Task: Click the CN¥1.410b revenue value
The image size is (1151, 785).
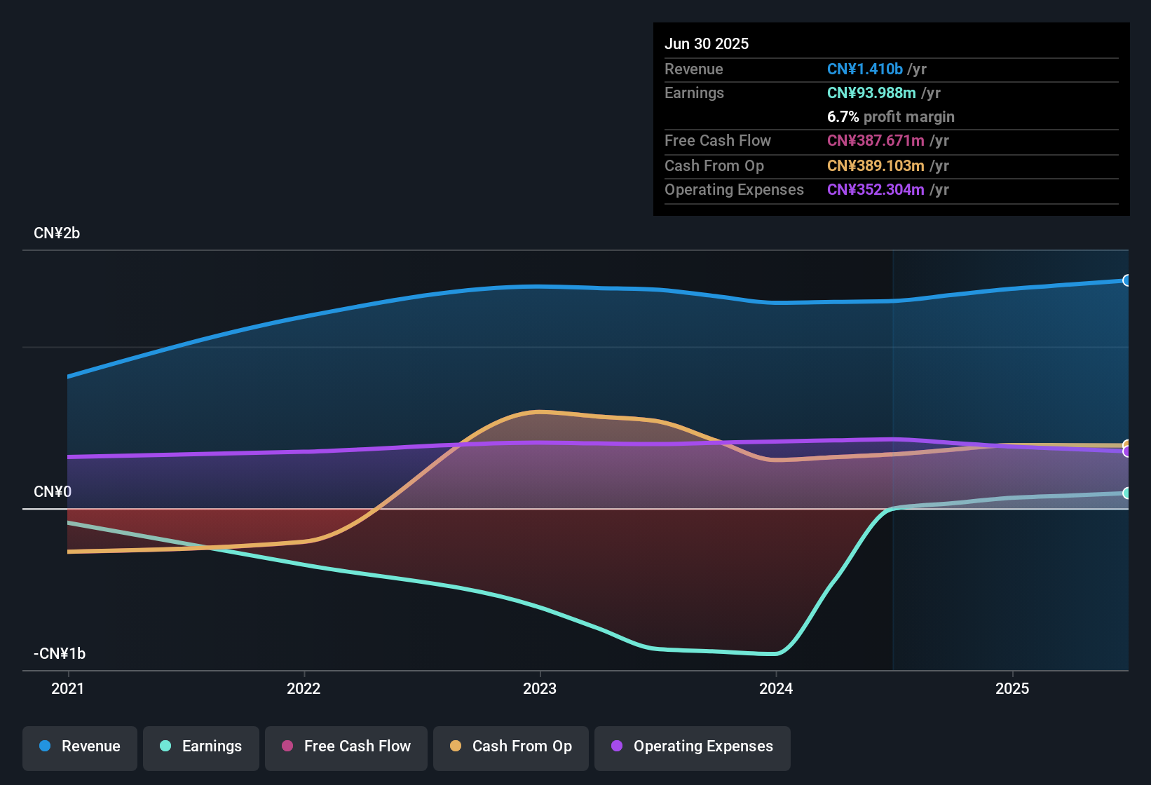Action: coord(865,69)
